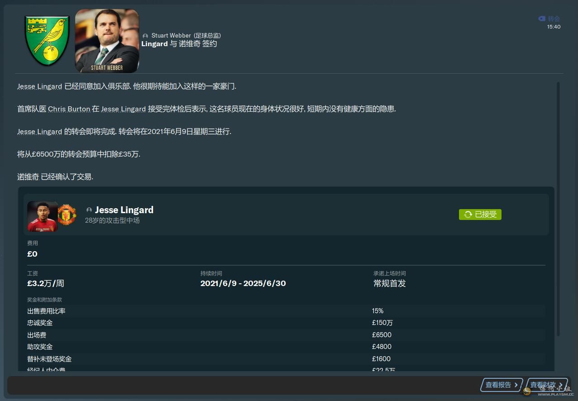Click the Manchester United badge
The image size is (578, 401).
pos(67,215)
